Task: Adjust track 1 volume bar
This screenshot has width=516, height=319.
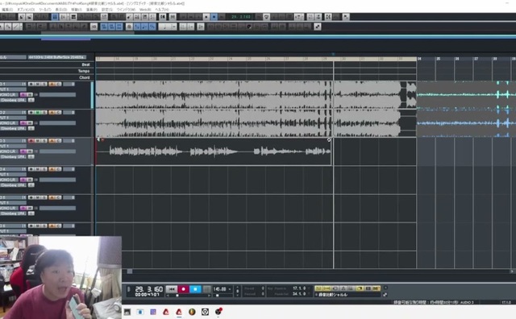Action: (x=57, y=95)
